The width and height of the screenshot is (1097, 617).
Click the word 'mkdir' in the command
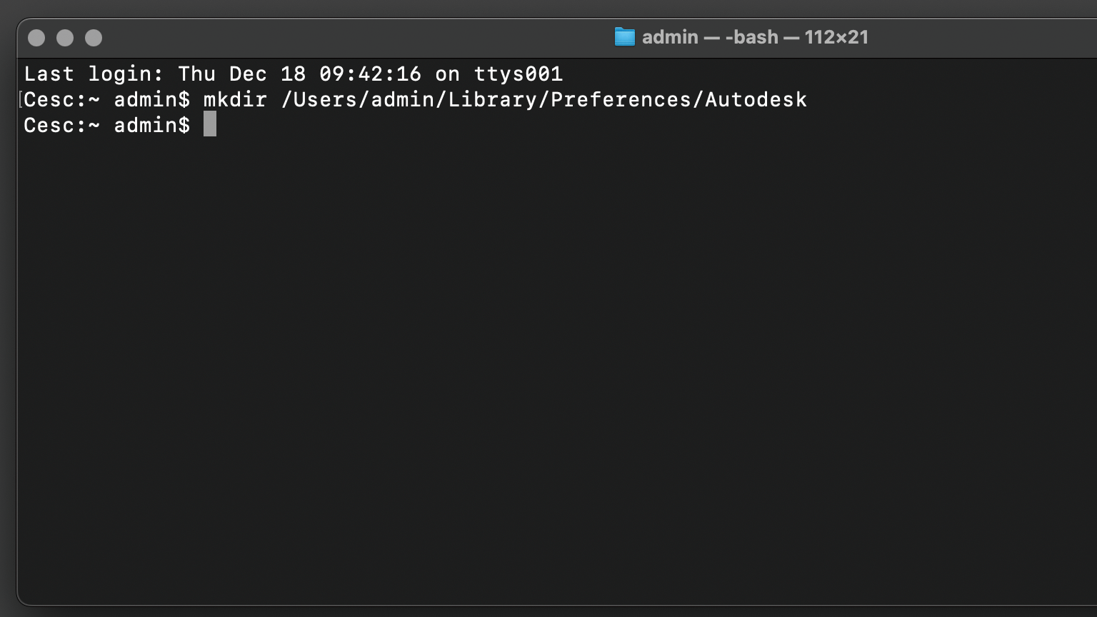click(235, 99)
